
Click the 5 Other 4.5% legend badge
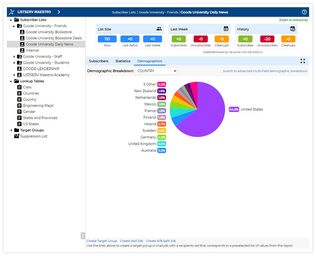pos(161,84)
